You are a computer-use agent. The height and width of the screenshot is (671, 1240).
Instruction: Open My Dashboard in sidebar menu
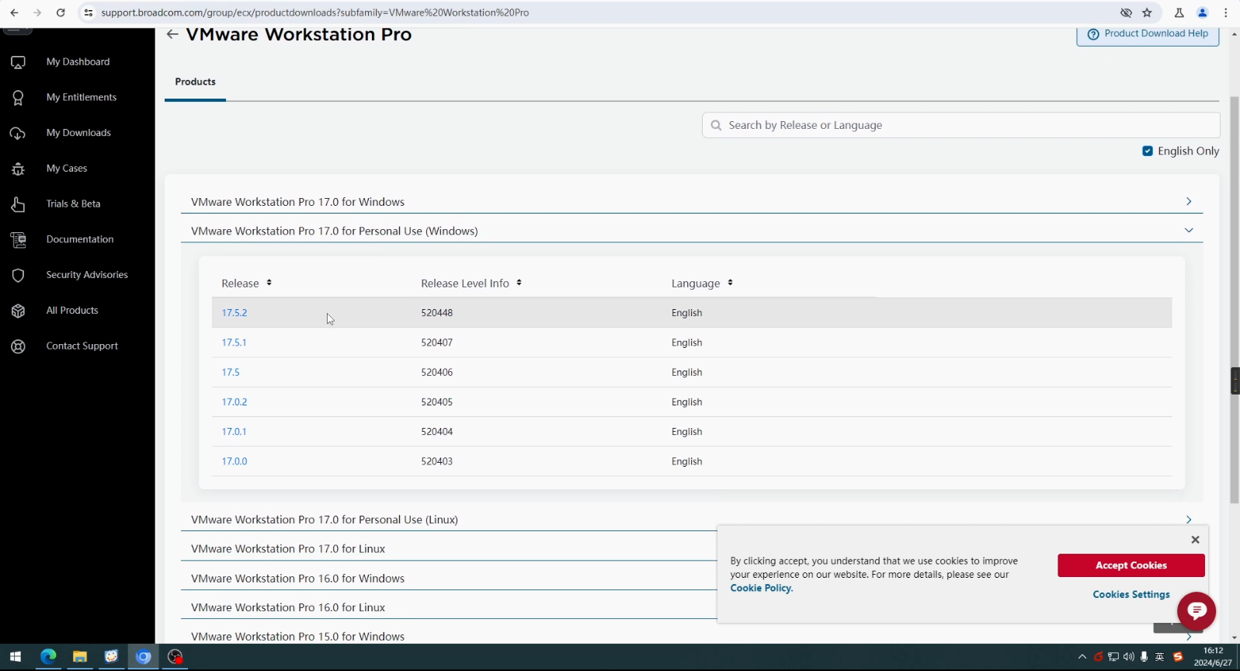tap(78, 62)
